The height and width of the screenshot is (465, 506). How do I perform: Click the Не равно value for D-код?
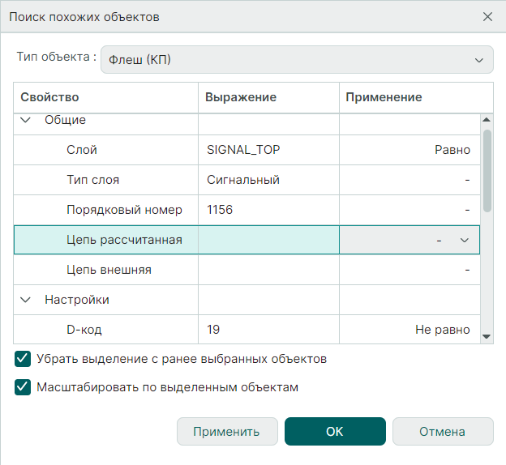tap(442, 330)
